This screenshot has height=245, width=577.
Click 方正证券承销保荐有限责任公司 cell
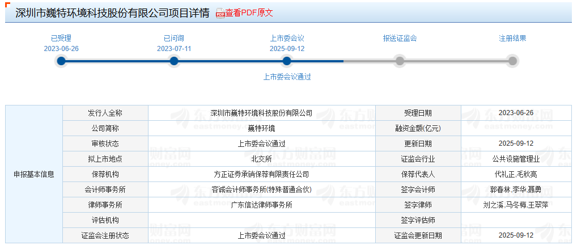click(x=262, y=174)
